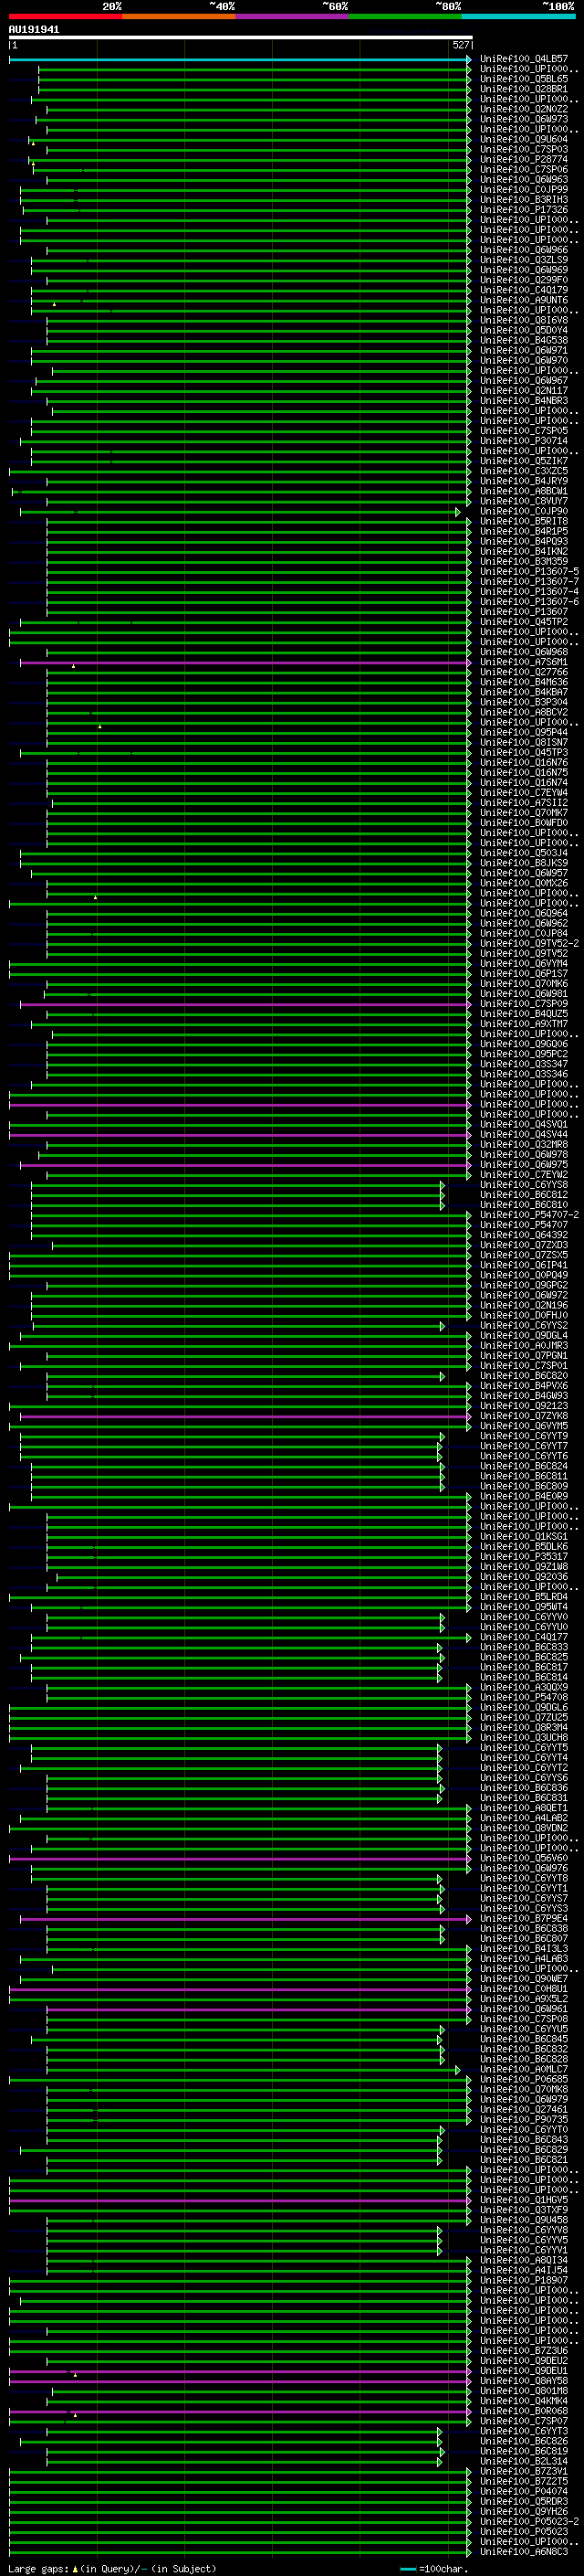Select the UniRef100_Q64392 label
The height and width of the screenshot is (2576, 584).
click(524, 1234)
